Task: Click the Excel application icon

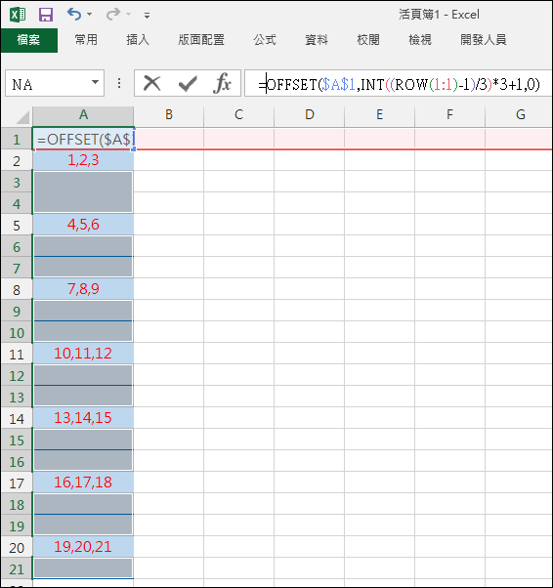Action: click(x=18, y=15)
